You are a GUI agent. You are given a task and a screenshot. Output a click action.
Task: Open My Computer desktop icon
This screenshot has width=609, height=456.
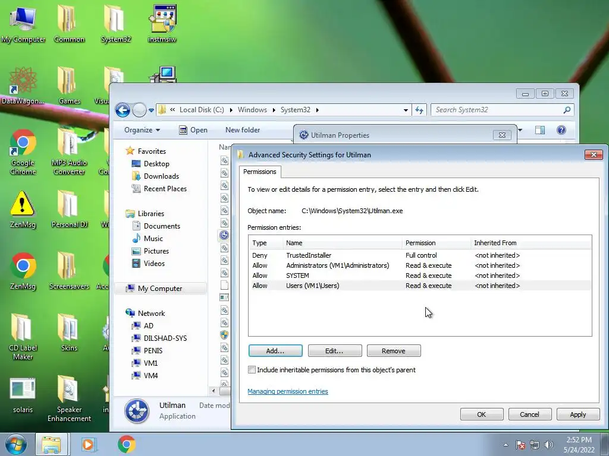[x=23, y=24]
